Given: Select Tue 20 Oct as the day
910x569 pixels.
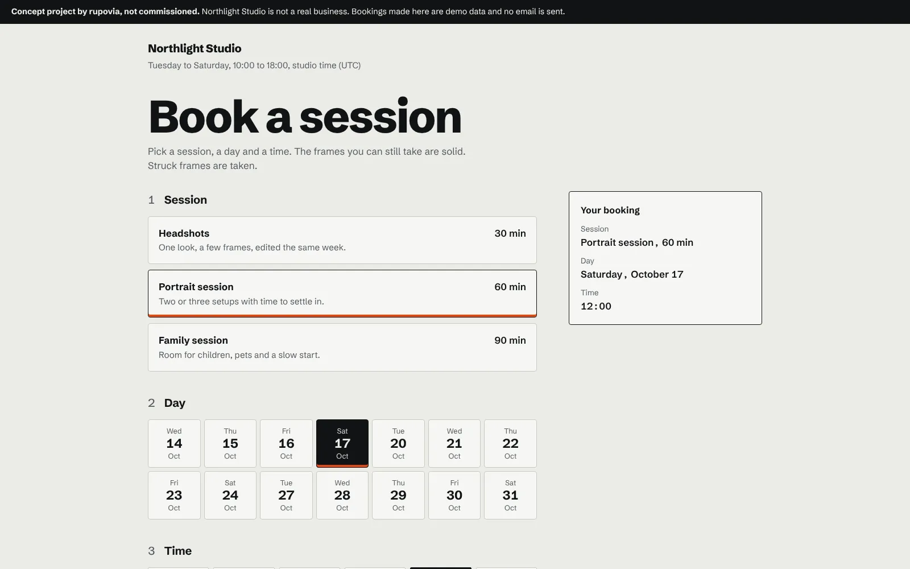Looking at the screenshot, I should point(398,443).
